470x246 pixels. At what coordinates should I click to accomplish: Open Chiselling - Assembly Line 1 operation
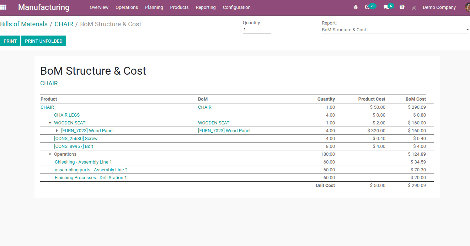click(83, 162)
